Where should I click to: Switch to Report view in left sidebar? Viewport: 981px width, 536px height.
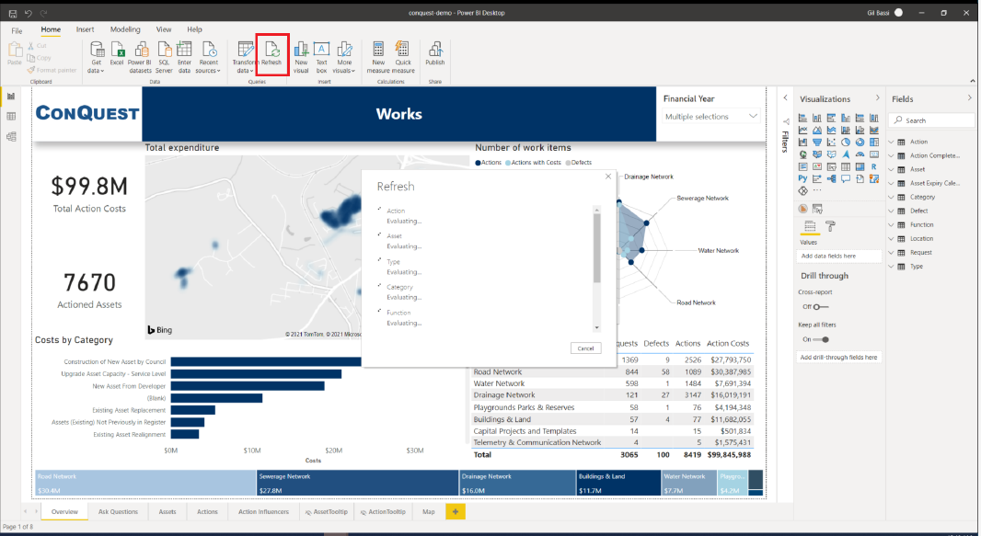click(11, 97)
